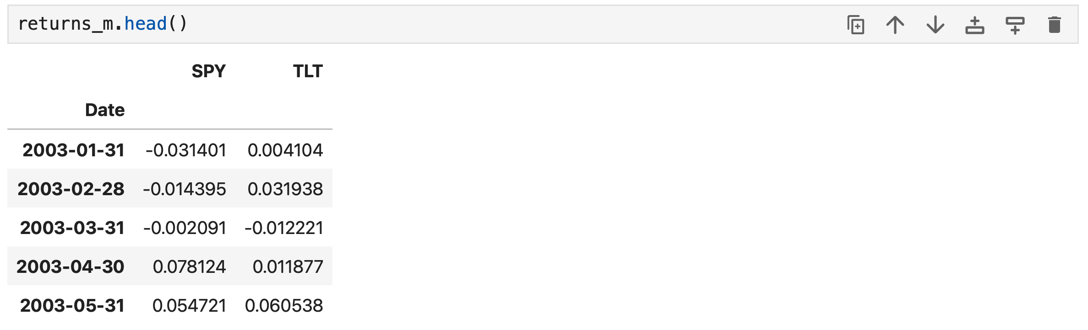1088x330 pixels.
Task: Click the TLT column header
Action: pyautogui.click(x=308, y=71)
